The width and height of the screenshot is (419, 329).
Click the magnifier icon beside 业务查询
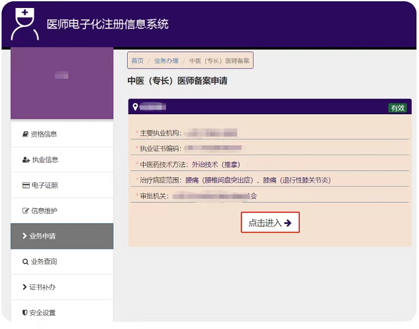pyautogui.click(x=25, y=262)
